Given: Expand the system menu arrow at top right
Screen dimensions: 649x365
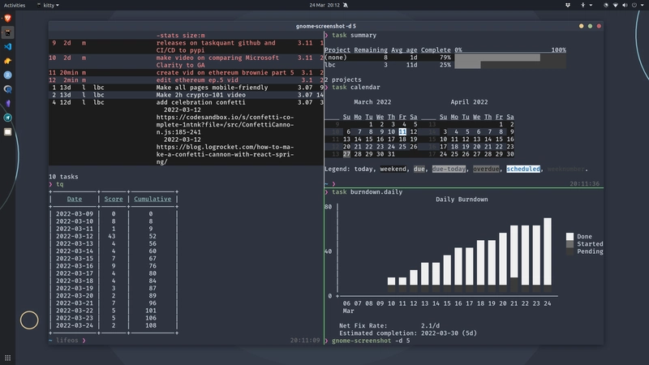Looking at the screenshot, I should pyautogui.click(x=641, y=5).
